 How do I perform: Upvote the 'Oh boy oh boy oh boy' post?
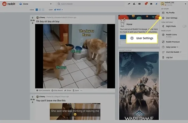[x=32, y=18]
